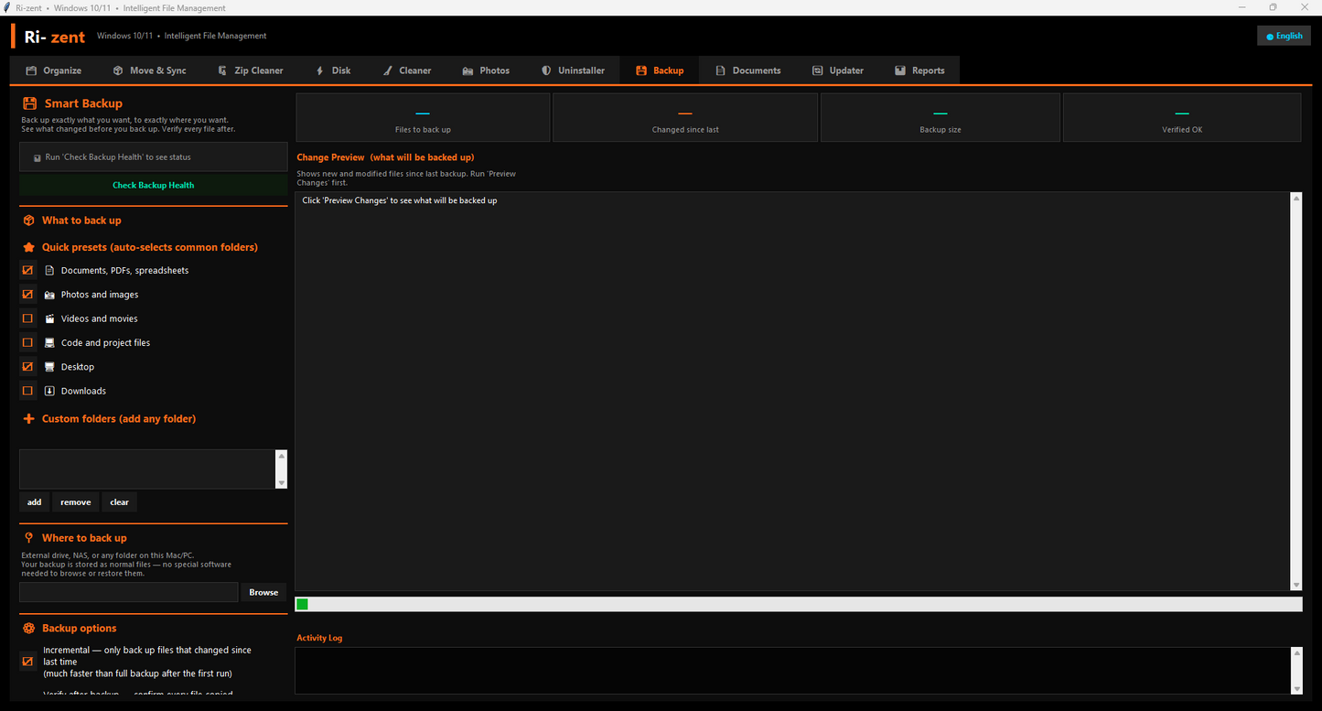Click the download icon beside Downloads preset
Viewport: 1322px width, 711px height.
point(49,391)
